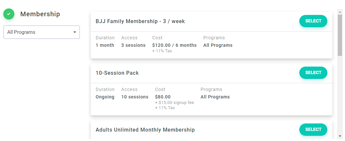Select the BJJ Family Membership plan
This screenshot has width=345, height=141.
coord(313,21)
